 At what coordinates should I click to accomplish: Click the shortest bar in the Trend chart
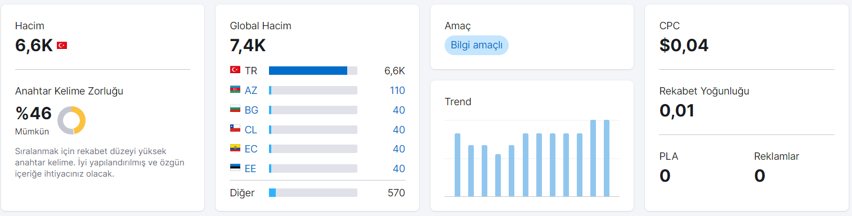[x=498, y=175]
